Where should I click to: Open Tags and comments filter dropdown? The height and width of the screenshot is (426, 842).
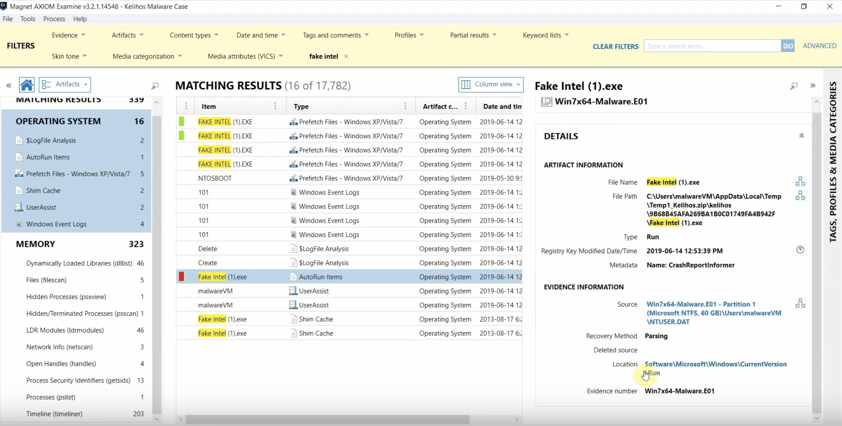click(336, 35)
